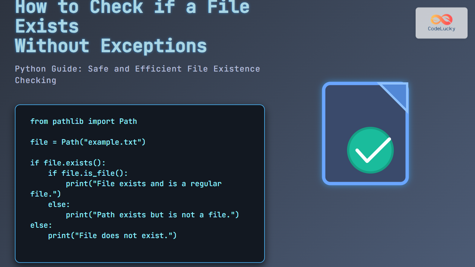The image size is (475, 267).
Task: Click the "How to Check if a File" heading
Action: [132, 7]
